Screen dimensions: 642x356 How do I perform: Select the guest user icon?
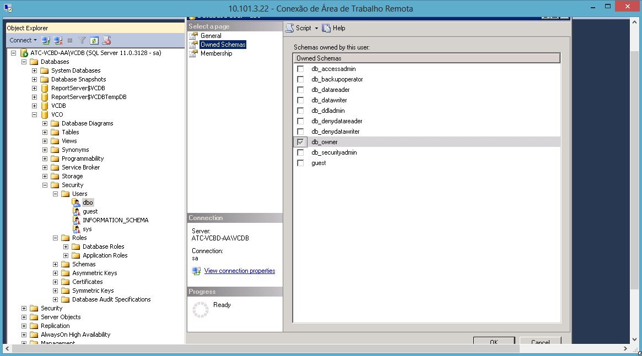[77, 211]
